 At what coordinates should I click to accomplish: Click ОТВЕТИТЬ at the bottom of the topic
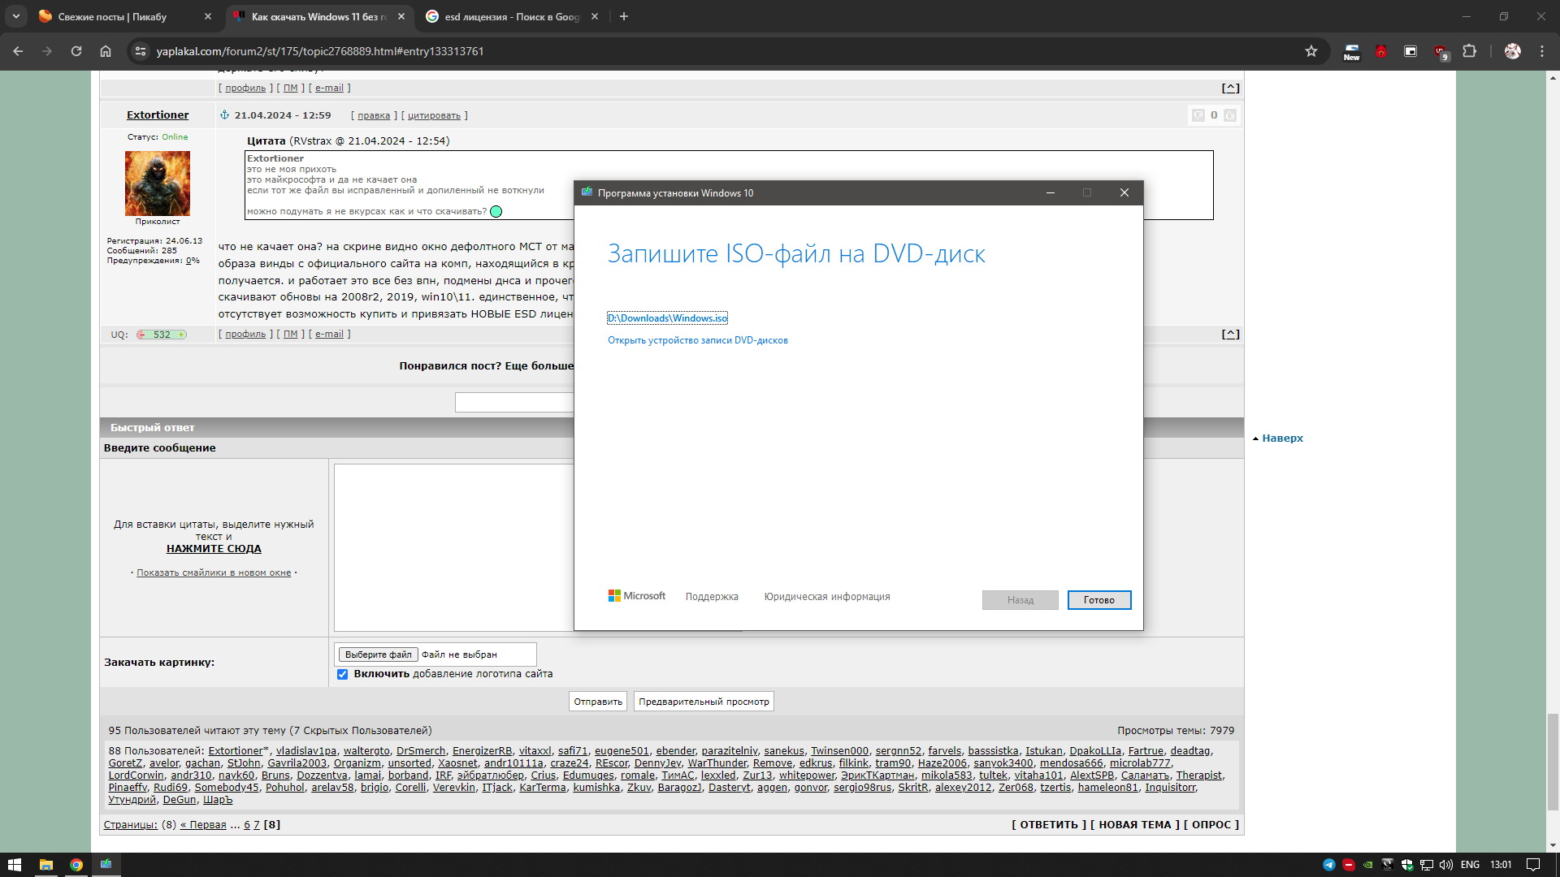tap(1049, 825)
